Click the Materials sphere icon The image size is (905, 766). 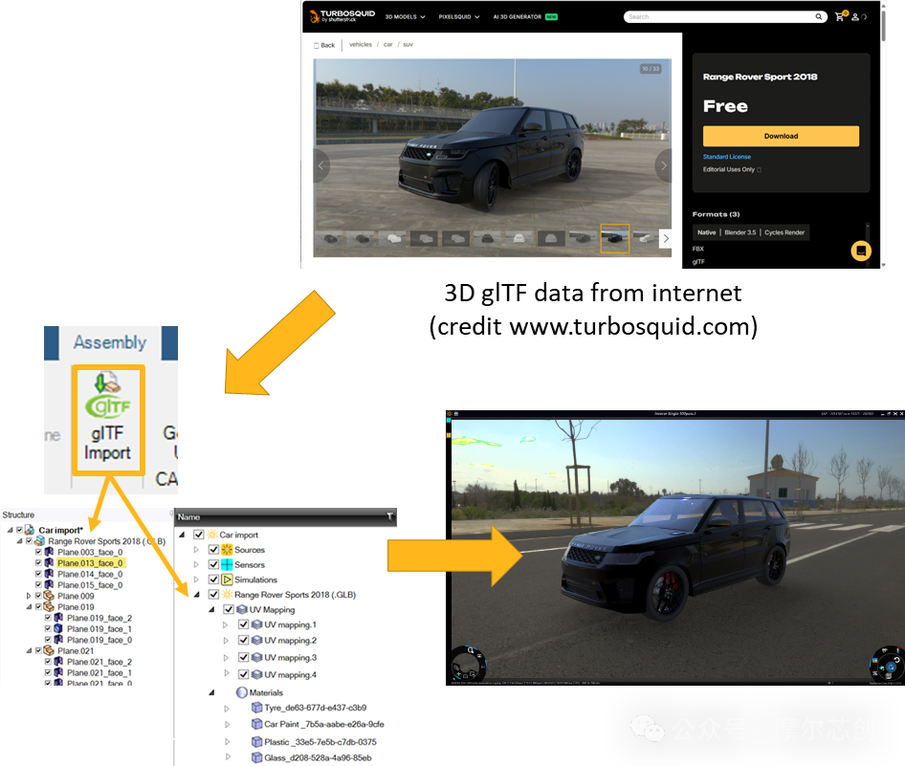pos(242,692)
